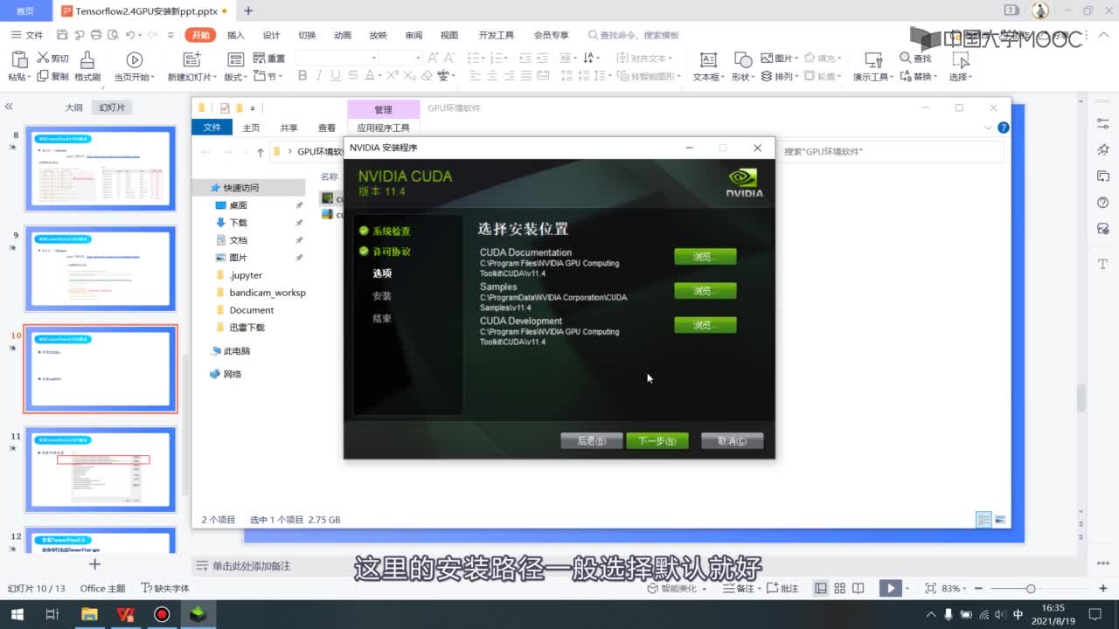This screenshot has width=1119, height=629.
Task: Click the Text Box (文本框) icon
Action: tap(708, 59)
